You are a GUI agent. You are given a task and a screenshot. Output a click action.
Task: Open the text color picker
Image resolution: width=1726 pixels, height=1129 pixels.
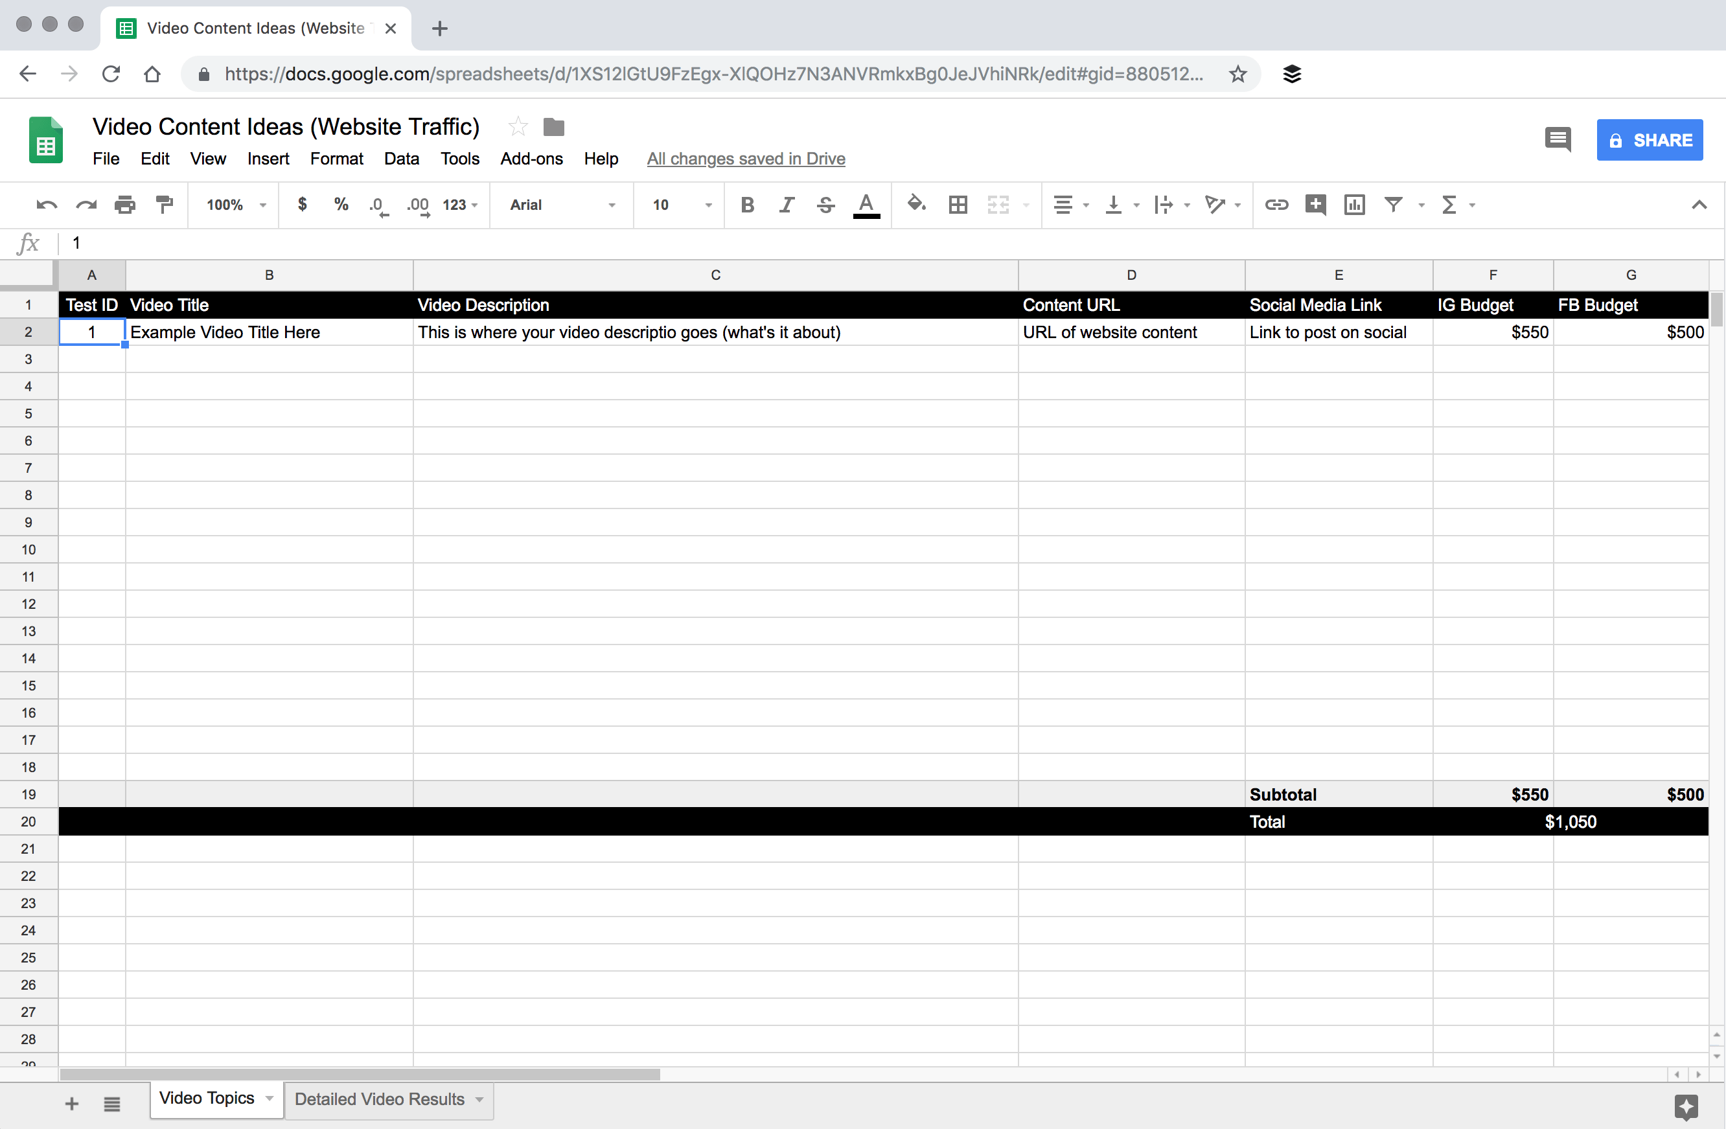pos(866,205)
